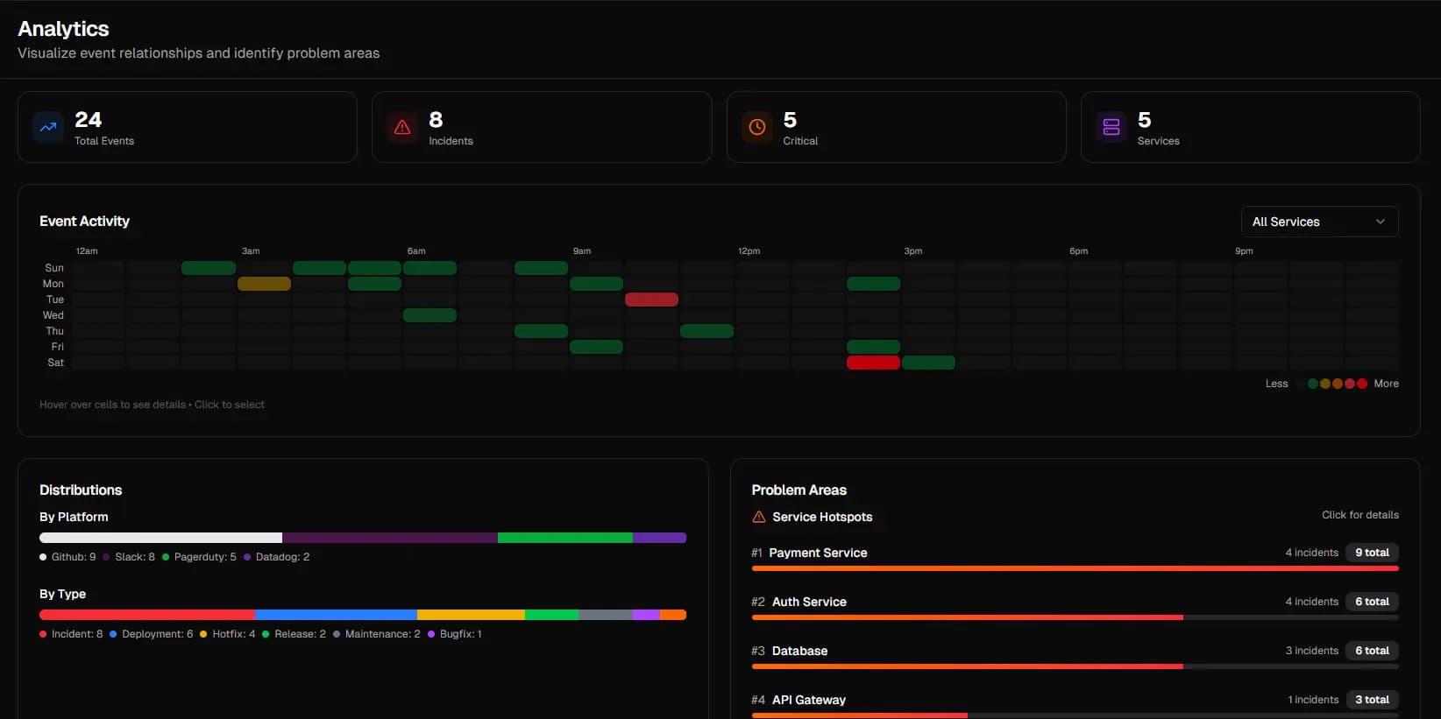The image size is (1441, 719).
Task: Open API Gateway hotspot row
Action: click(1075, 704)
